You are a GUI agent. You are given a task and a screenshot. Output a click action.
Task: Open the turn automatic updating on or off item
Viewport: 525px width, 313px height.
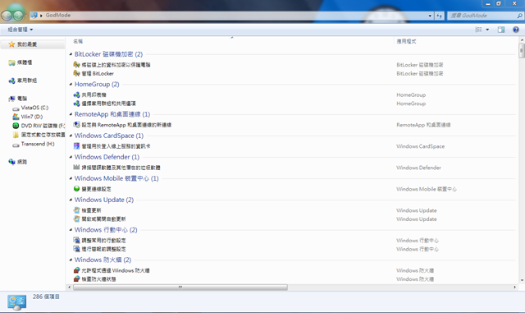[x=99, y=219]
